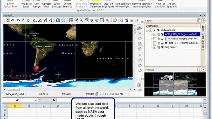This screenshot has width=212, height=119.
Task: Open the dropdown next to the lock icon
Action: pyautogui.click(x=100, y=94)
